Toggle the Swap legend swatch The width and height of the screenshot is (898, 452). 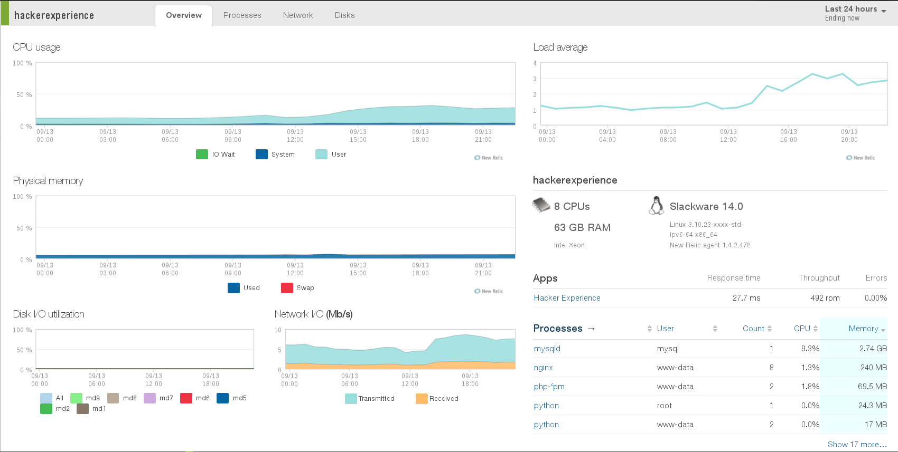[287, 287]
